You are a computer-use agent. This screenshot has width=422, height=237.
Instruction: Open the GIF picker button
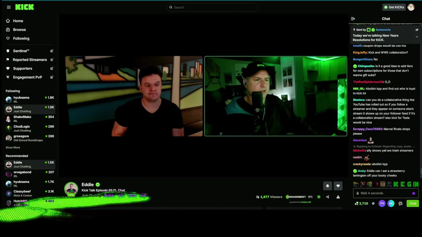tap(391, 203)
